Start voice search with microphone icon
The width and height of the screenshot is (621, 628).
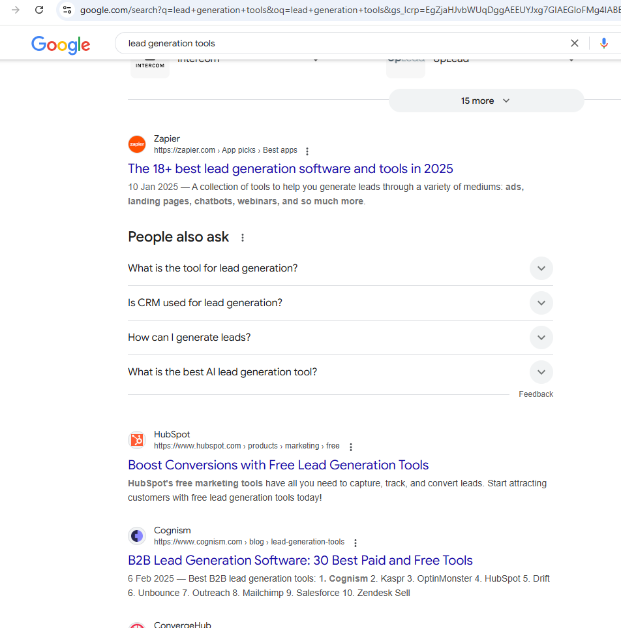point(604,43)
